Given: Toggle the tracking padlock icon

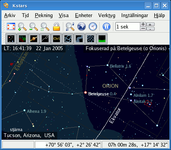Looking at the screenshot, I should pos(56,27).
